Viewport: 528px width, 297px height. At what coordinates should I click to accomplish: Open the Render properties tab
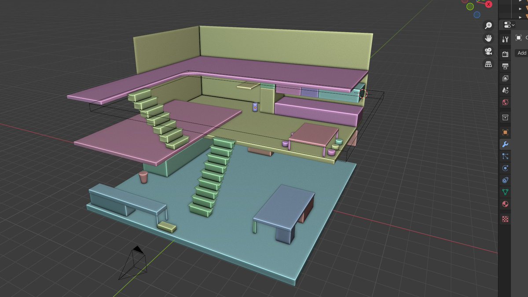point(505,54)
